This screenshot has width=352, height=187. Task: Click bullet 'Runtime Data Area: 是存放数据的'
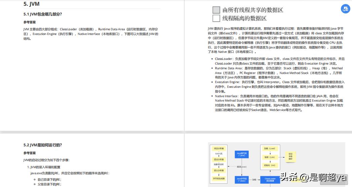[279, 73]
